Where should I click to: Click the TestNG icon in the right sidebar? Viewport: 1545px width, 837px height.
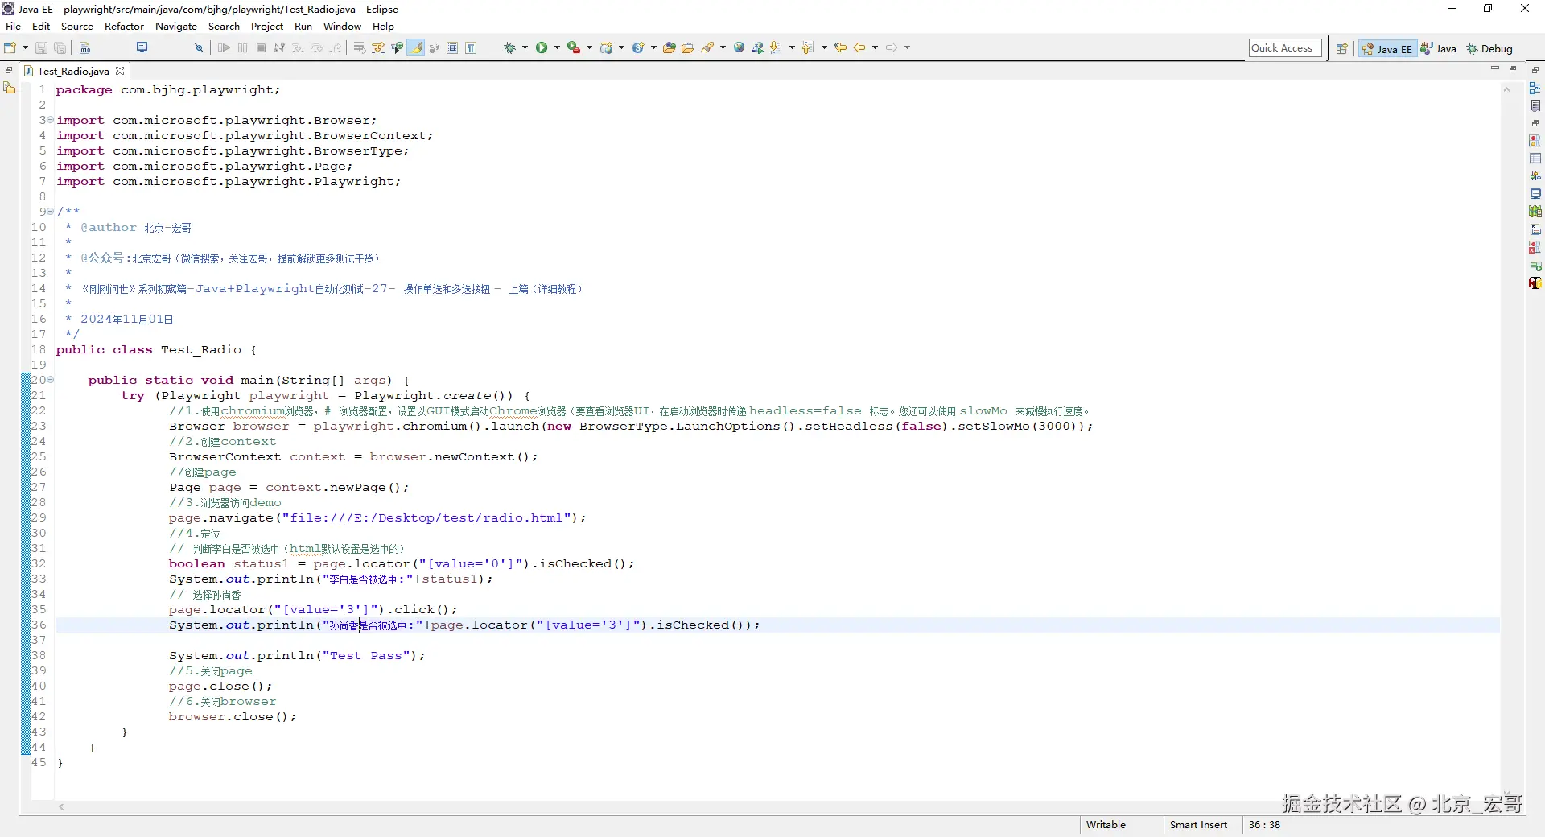pyautogui.click(x=1535, y=282)
